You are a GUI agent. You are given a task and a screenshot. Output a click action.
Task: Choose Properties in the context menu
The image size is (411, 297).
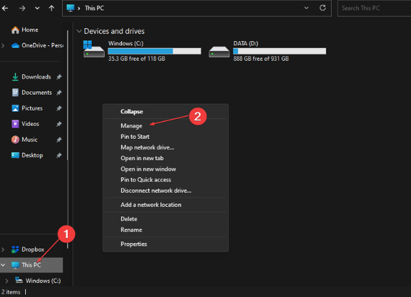click(134, 244)
